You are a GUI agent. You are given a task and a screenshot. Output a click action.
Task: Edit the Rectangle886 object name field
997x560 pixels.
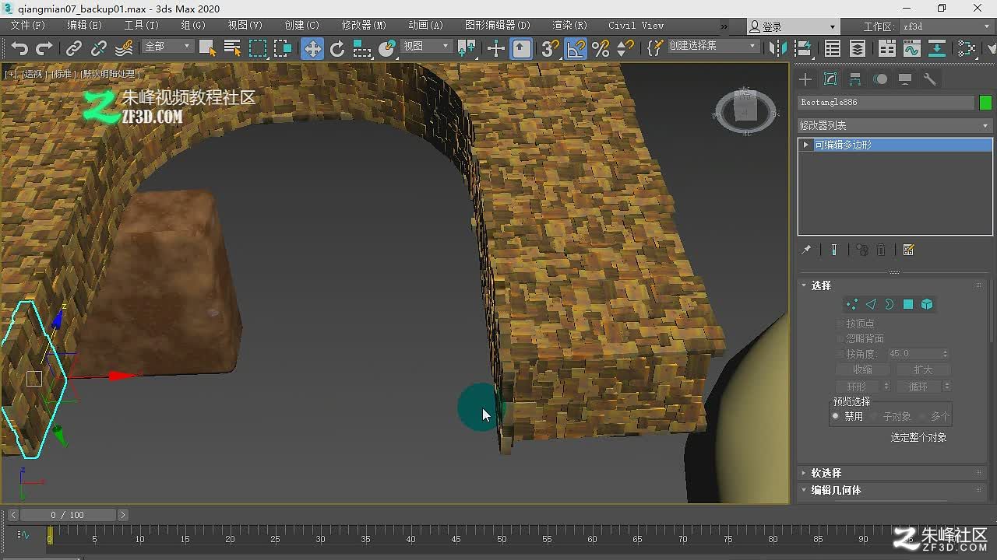point(886,102)
